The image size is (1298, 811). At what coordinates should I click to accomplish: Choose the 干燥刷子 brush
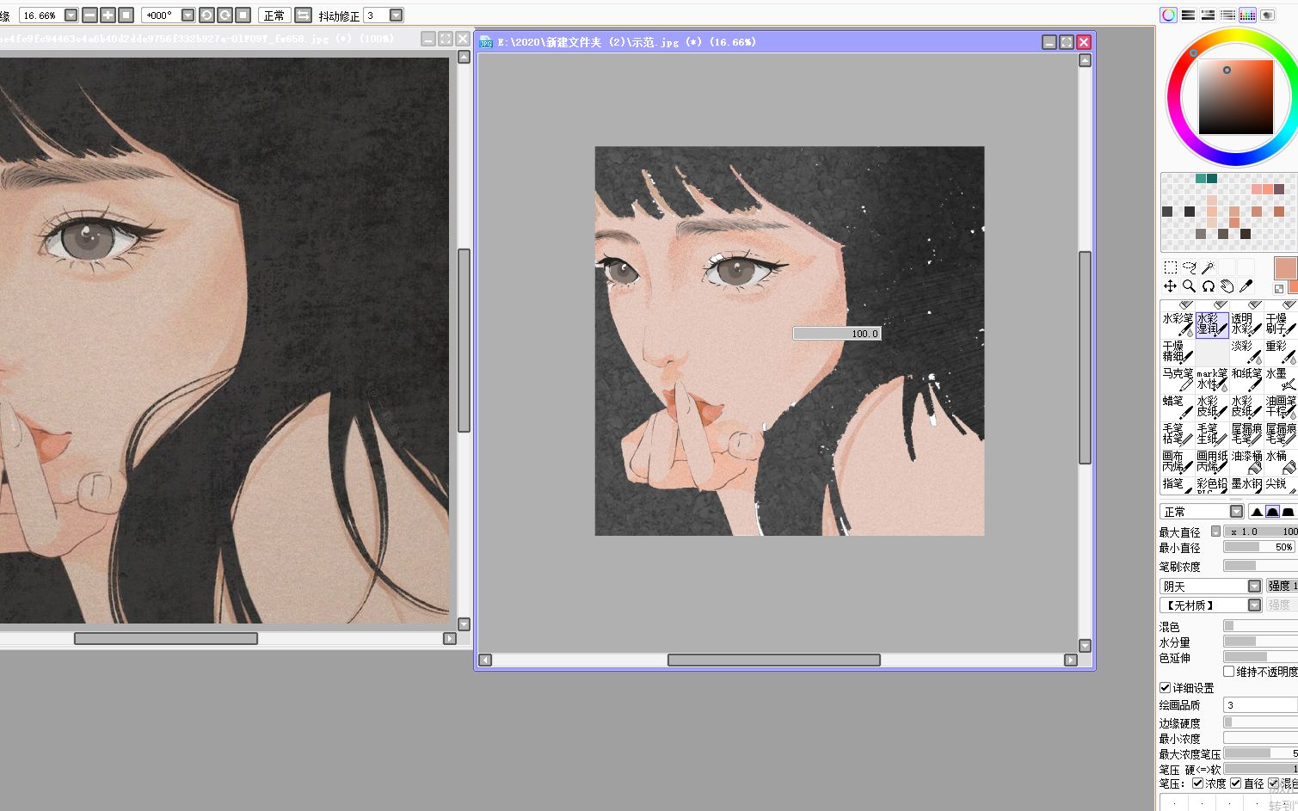pyautogui.click(x=1281, y=324)
